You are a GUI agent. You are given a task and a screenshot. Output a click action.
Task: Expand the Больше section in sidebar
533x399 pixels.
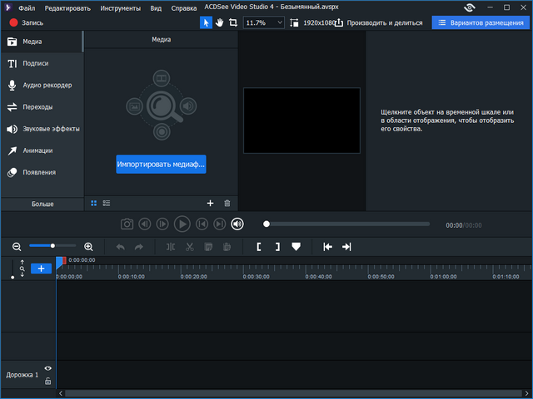pyautogui.click(x=42, y=203)
